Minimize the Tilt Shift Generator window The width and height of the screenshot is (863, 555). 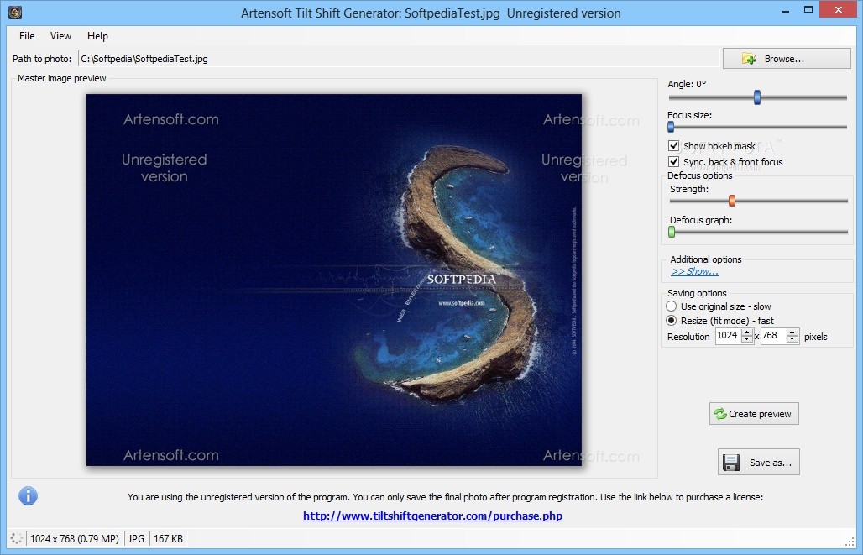point(787,10)
